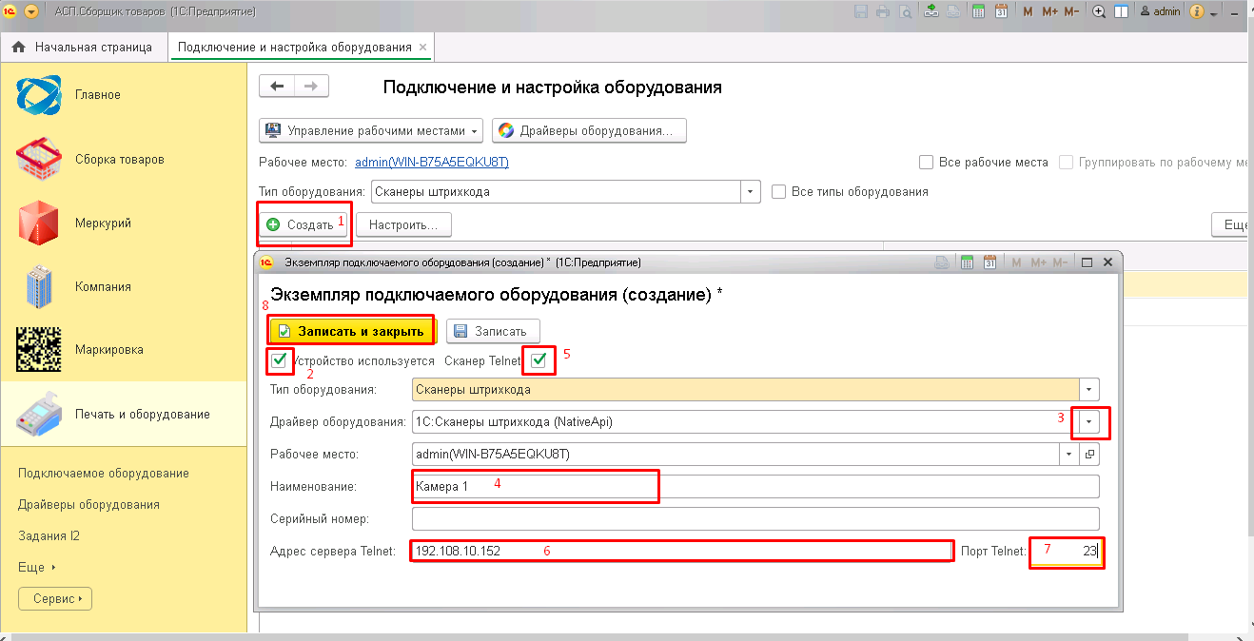Click the M memory button in main title bar
The image size is (1254, 641).
tap(1029, 11)
